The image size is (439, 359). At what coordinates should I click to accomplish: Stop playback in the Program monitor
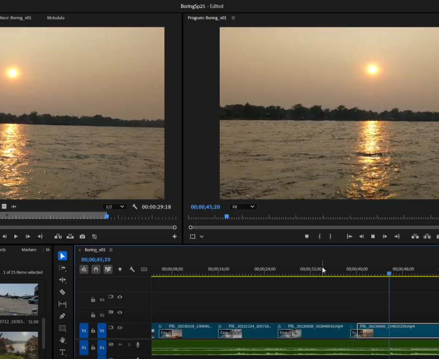point(373,237)
